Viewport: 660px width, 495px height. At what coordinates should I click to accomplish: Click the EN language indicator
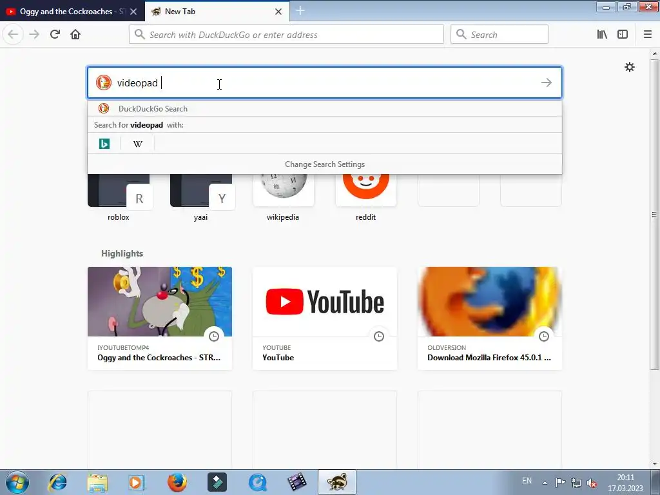[527, 481]
